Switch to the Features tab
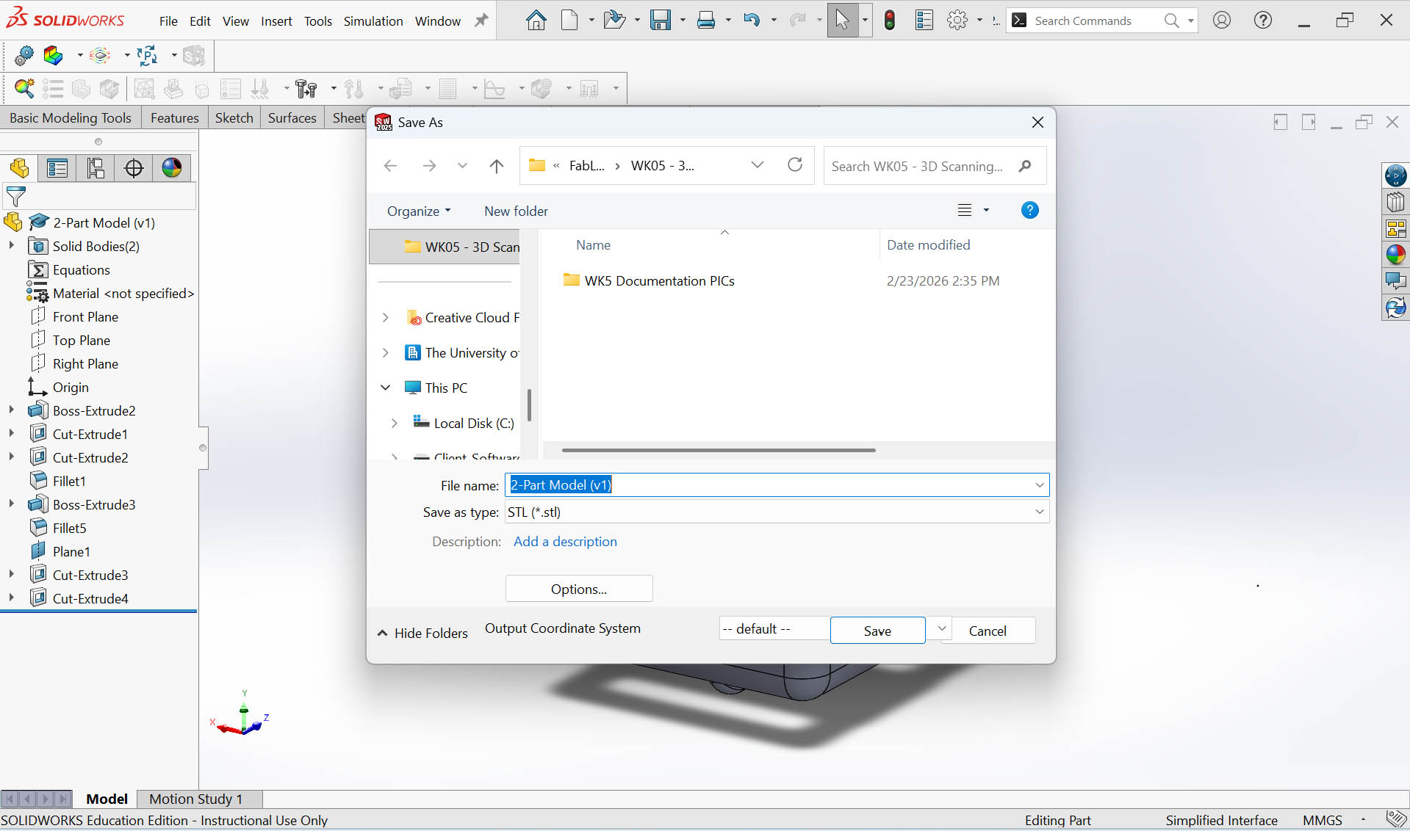Image resolution: width=1410 pixels, height=831 pixels. (175, 118)
